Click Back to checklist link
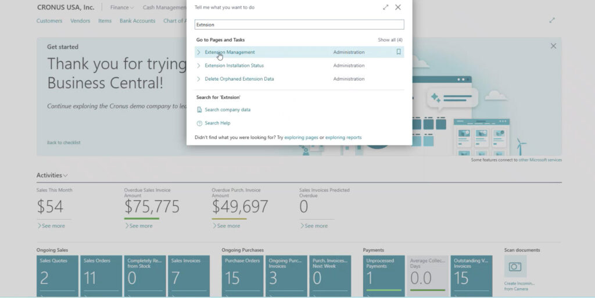The image size is (595, 298). (64, 142)
